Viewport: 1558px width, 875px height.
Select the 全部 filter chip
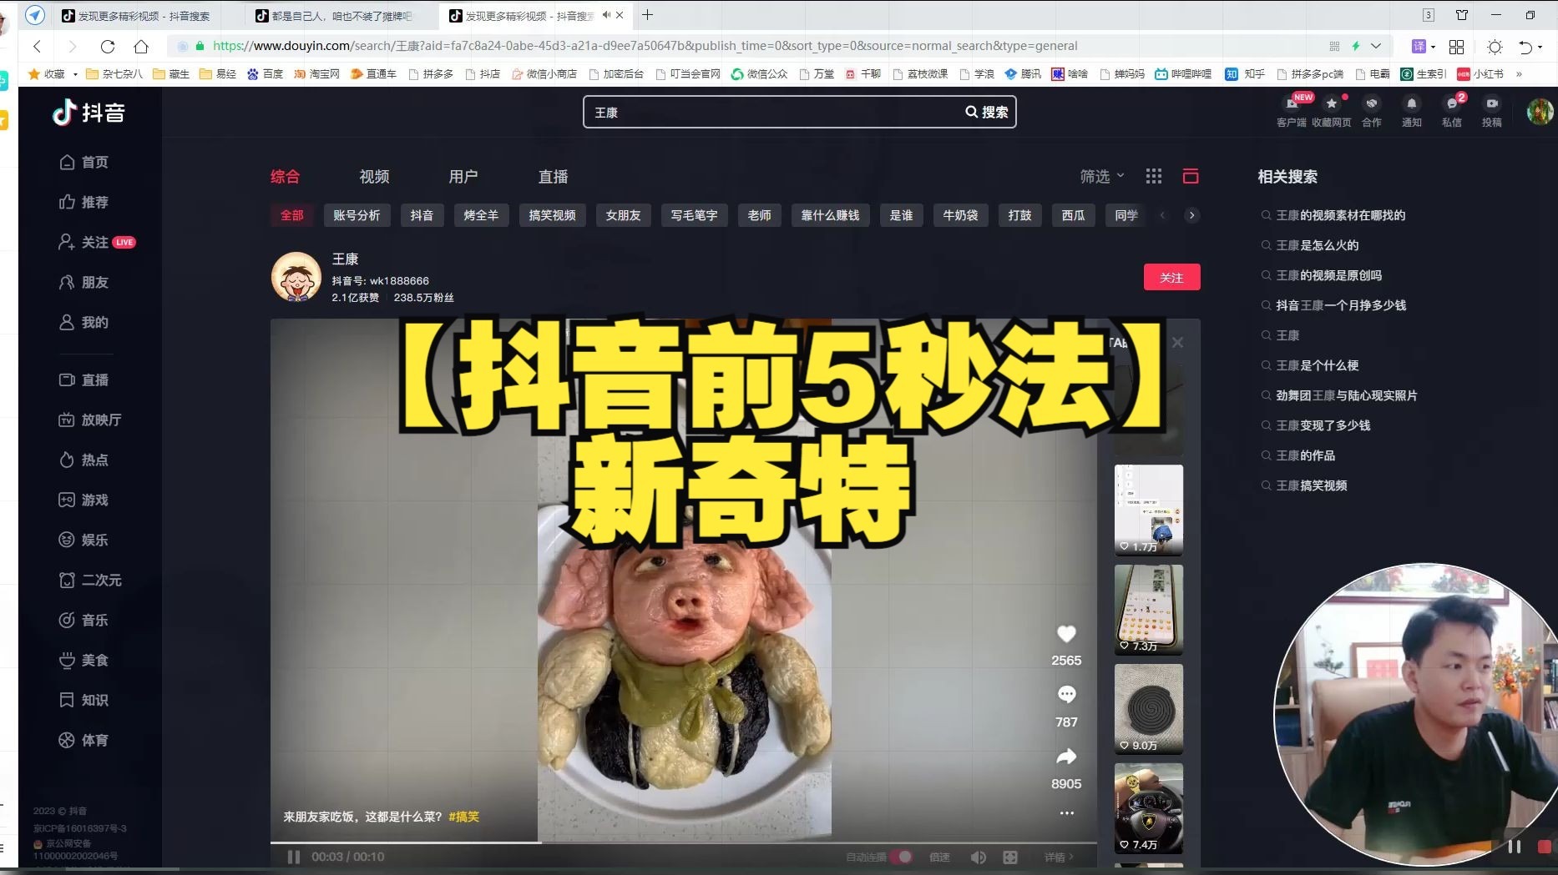pos(291,215)
